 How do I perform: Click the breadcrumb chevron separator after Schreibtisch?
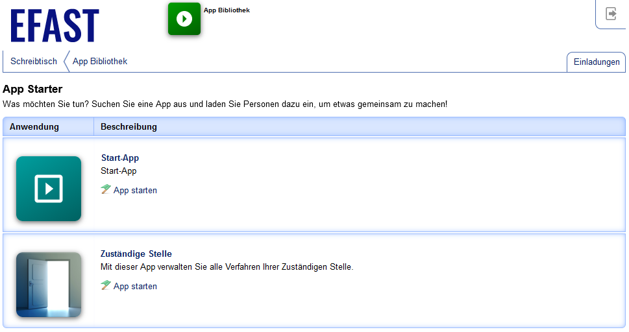[x=66, y=62]
